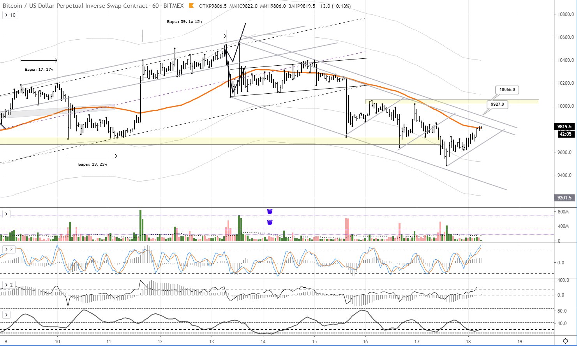This screenshot has height=346, width=577.
Task: Click the 400.0 indicator axis value
Action: pos(563,280)
